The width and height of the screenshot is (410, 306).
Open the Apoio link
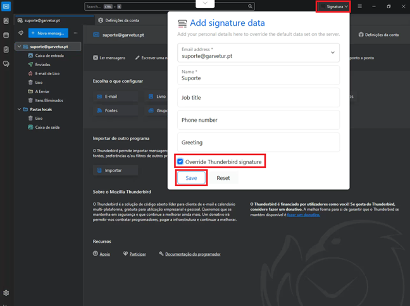pyautogui.click(x=104, y=254)
